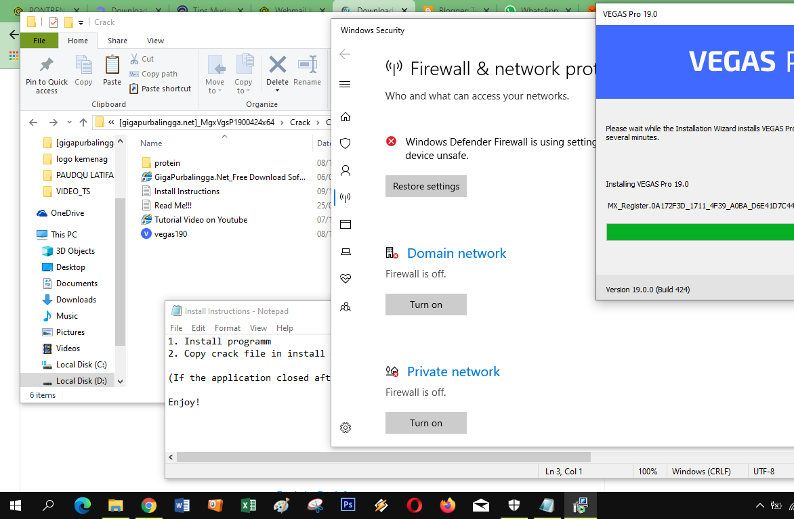
Task: Open Windows Security hamburger menu
Action: click(x=346, y=84)
